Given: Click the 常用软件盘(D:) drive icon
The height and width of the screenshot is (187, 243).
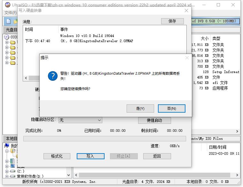Looking at the screenshot, I should (13, 176).
